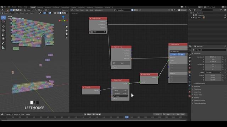Image resolution: width=227 pixels, height=127 pixels.
Task: Click the current frame marker in timeline
Action: pos(127,117)
